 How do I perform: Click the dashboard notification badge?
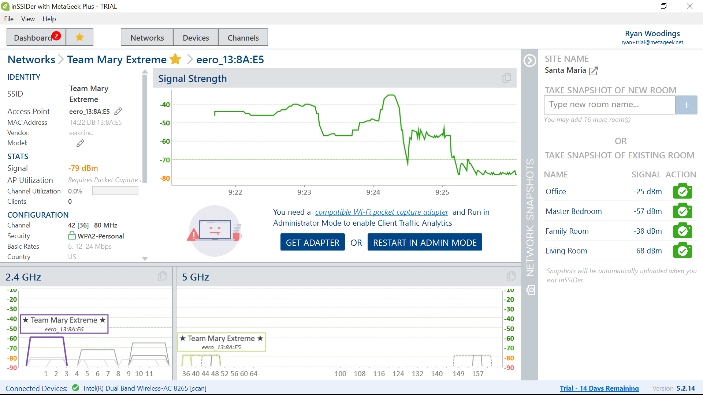56,35
